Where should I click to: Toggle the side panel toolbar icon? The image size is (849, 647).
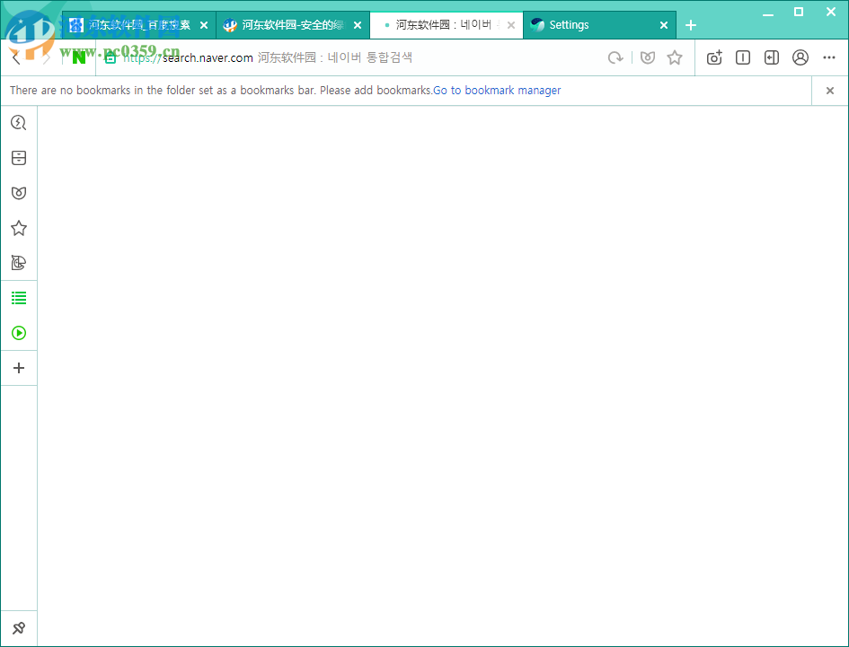pos(772,57)
